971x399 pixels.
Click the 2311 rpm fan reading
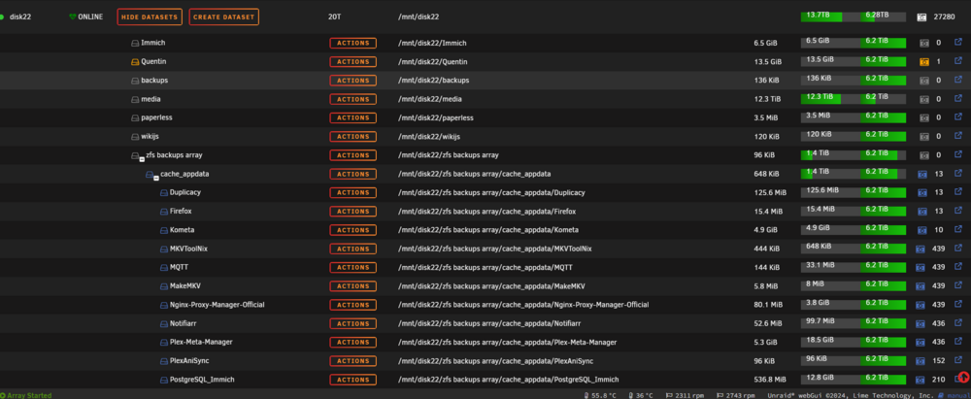687,395
